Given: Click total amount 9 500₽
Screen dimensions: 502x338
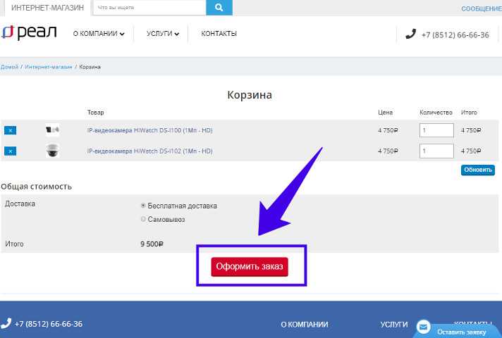Looking at the screenshot, I should click(152, 244).
